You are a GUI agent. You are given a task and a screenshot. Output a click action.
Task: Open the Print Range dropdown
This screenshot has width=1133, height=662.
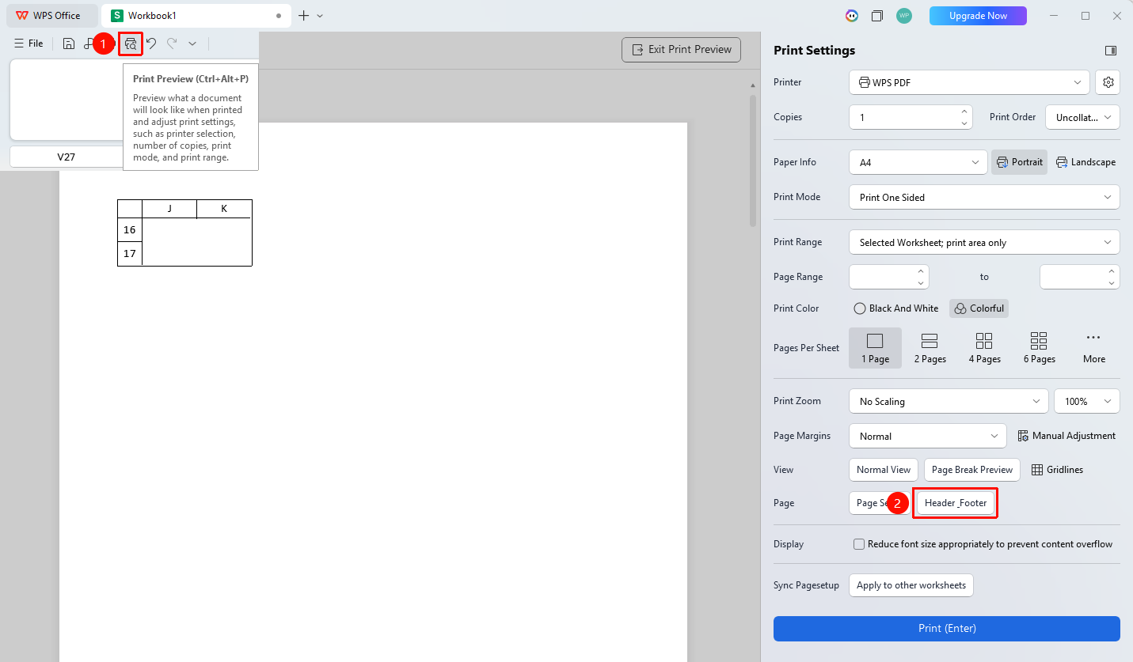984,242
